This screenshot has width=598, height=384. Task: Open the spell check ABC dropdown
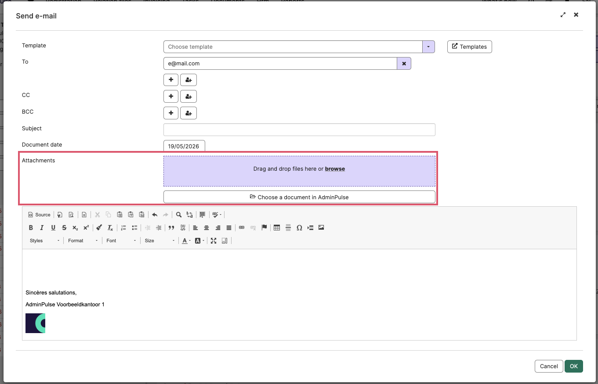217,215
